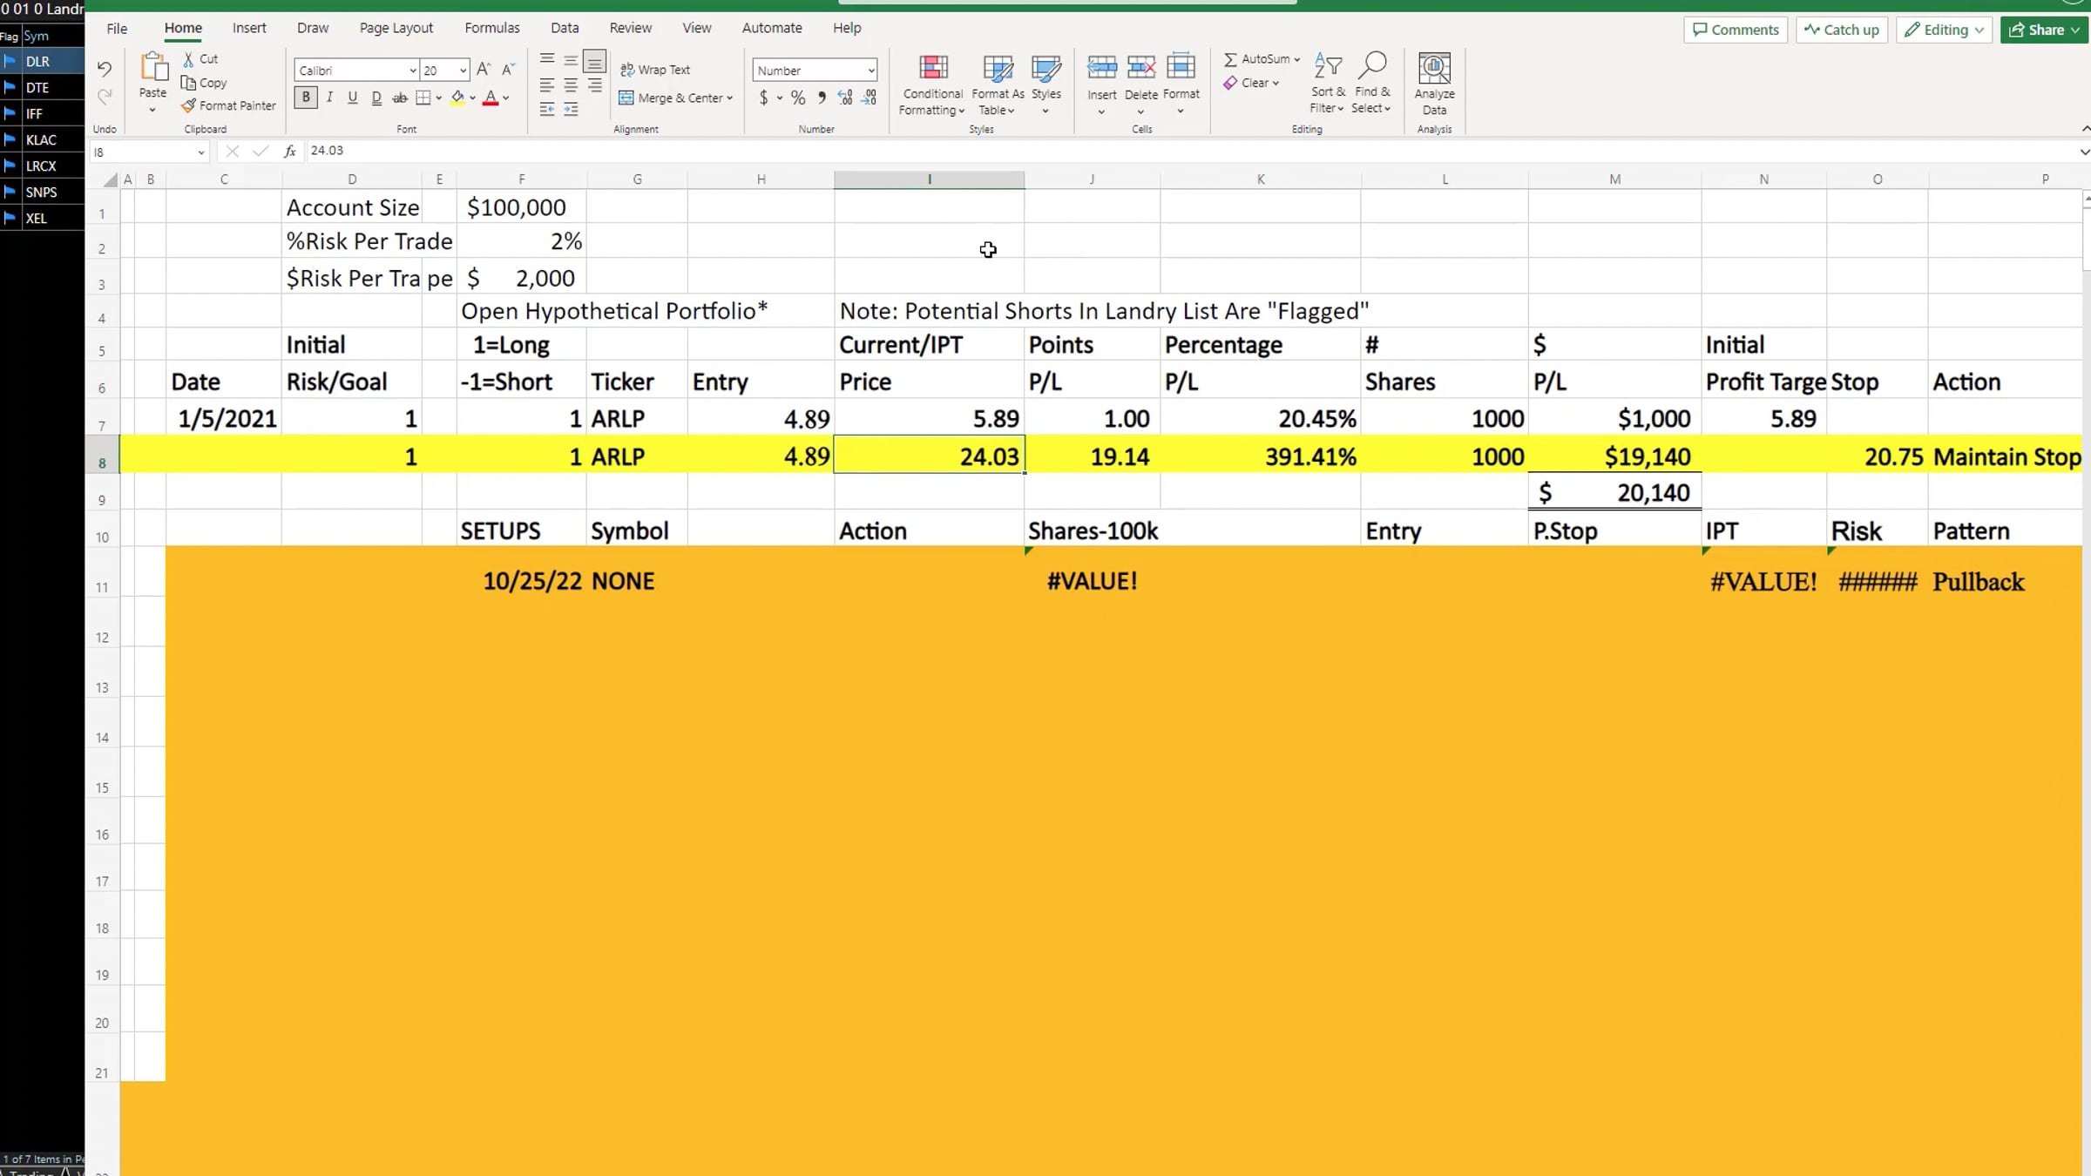Open the Calibri font name dropdown
This screenshot has height=1176, width=2091.
[x=412, y=71]
